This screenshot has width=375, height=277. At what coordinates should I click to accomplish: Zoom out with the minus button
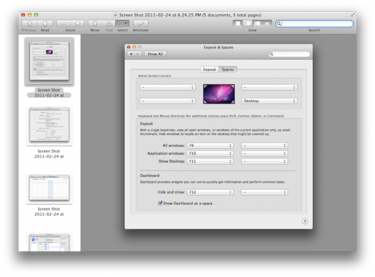(x=63, y=23)
